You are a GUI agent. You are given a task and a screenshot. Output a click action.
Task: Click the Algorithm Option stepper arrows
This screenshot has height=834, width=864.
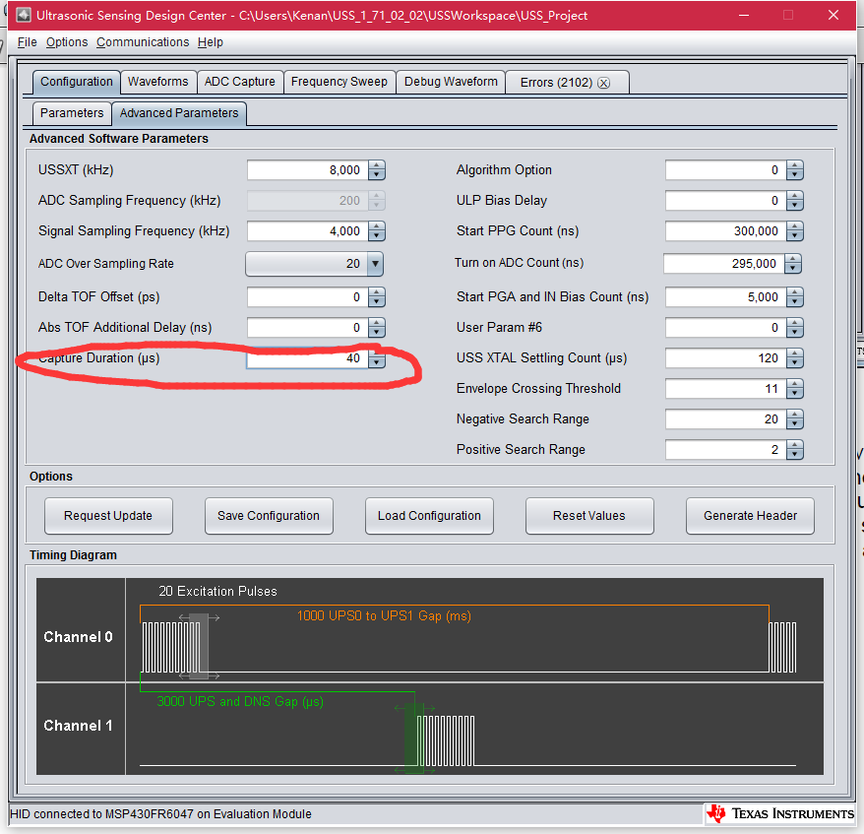[x=794, y=169]
